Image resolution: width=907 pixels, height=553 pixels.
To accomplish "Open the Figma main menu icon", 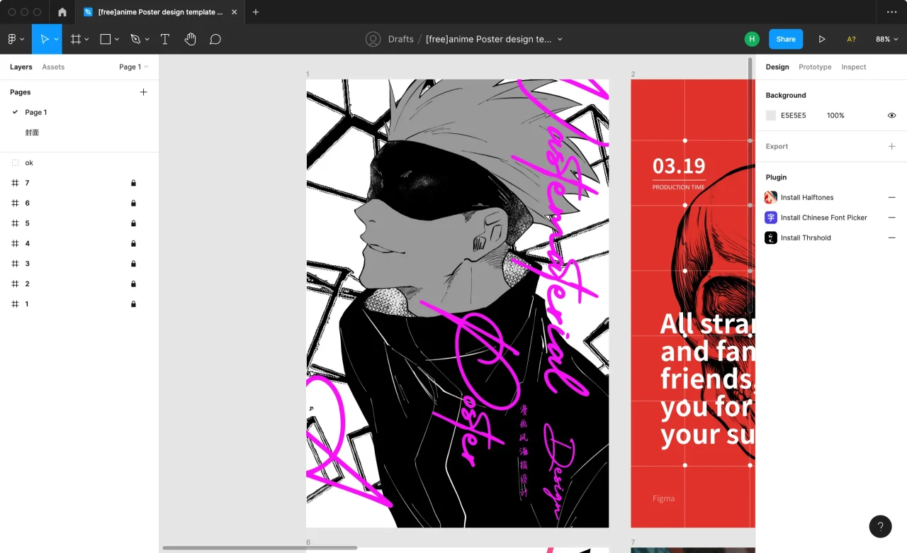I will [11, 39].
